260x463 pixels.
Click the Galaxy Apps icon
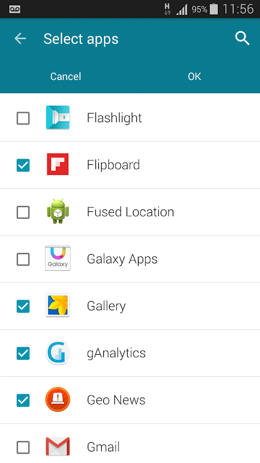tap(58, 258)
